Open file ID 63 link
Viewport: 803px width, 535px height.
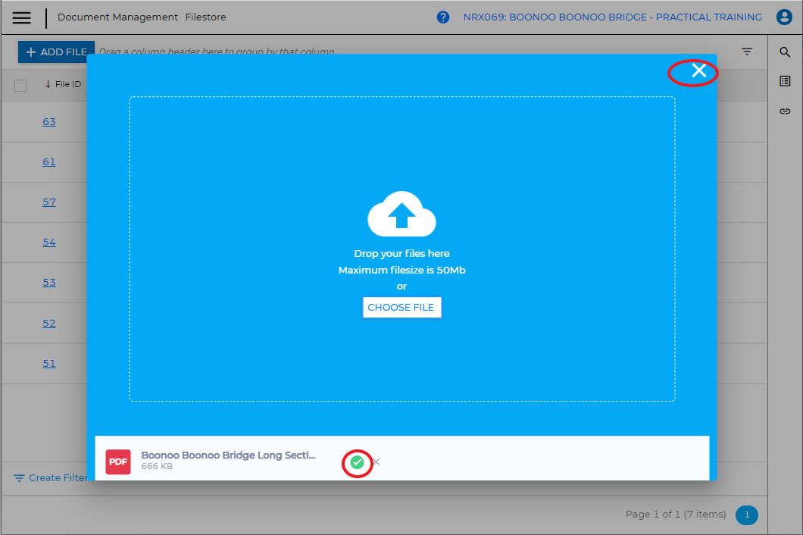49,122
